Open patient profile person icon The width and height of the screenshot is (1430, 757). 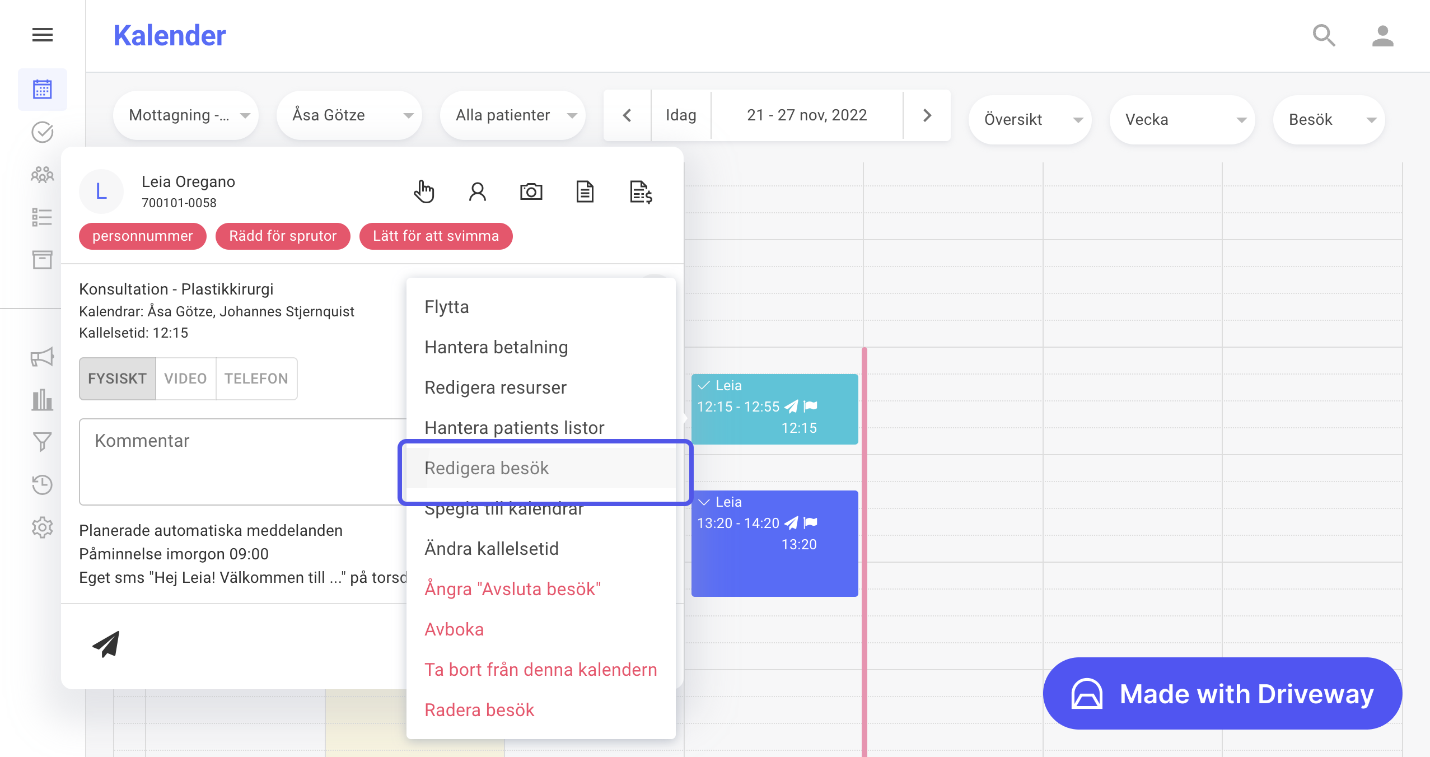coord(478,192)
